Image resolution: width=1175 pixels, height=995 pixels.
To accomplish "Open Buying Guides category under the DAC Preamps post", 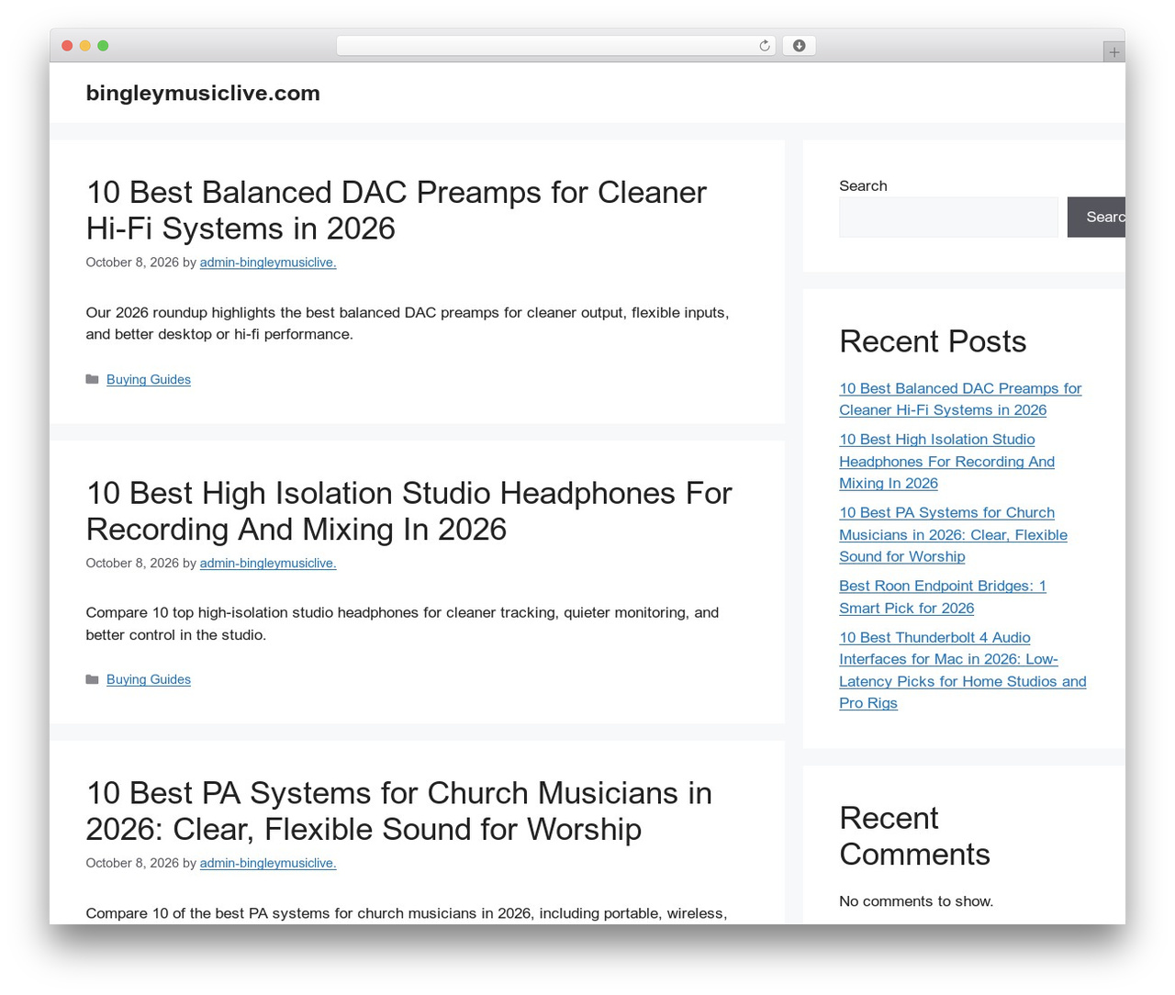I will coord(149,379).
